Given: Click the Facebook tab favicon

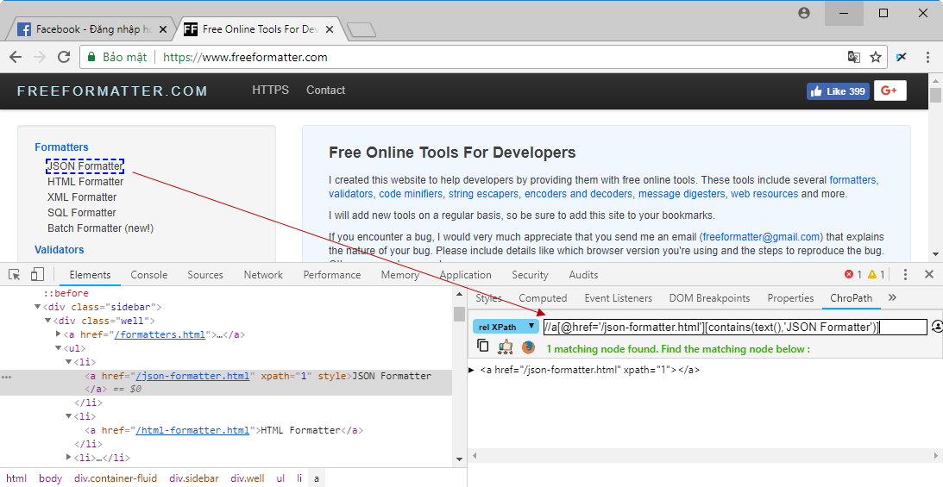Looking at the screenshot, I should (24, 29).
